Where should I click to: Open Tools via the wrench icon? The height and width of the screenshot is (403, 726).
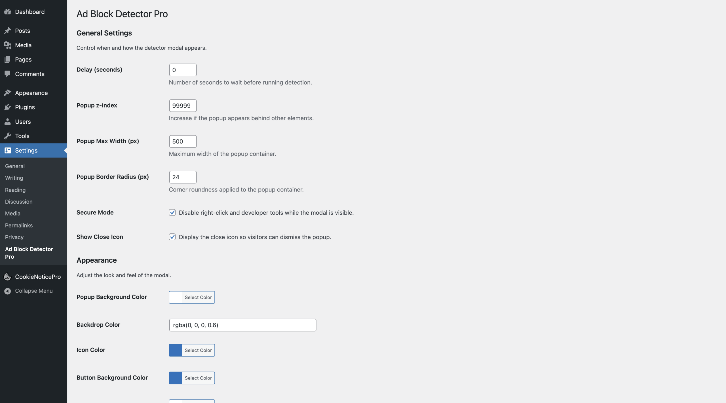tap(8, 136)
